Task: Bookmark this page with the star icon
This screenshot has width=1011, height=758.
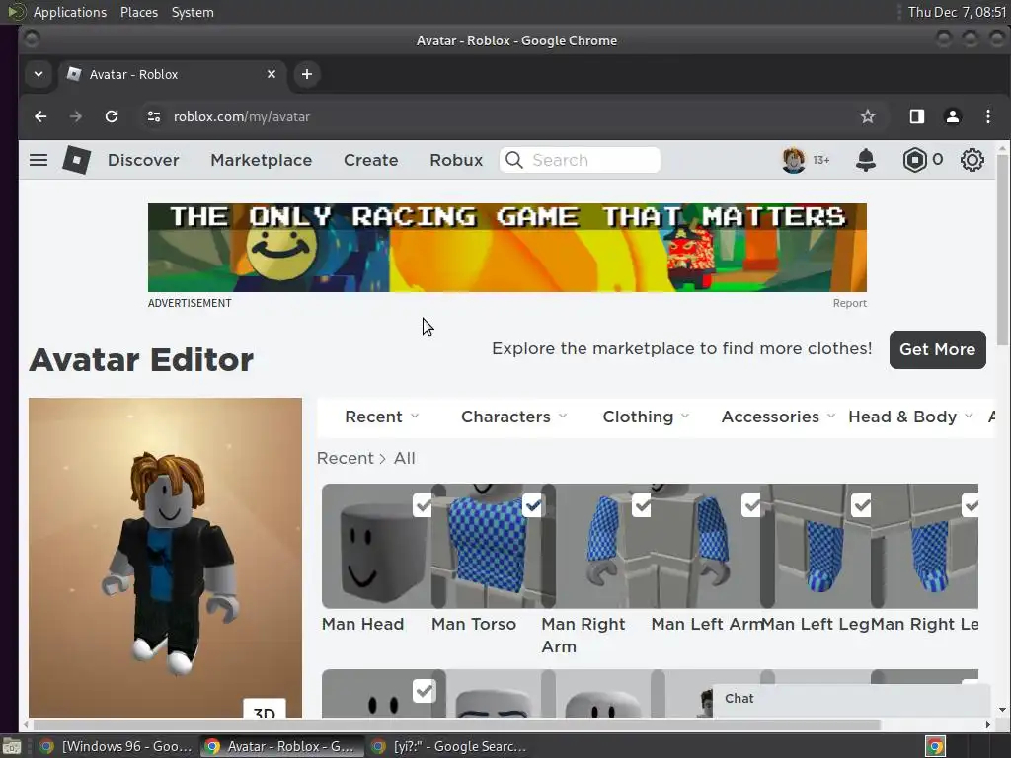Action: [x=867, y=116]
